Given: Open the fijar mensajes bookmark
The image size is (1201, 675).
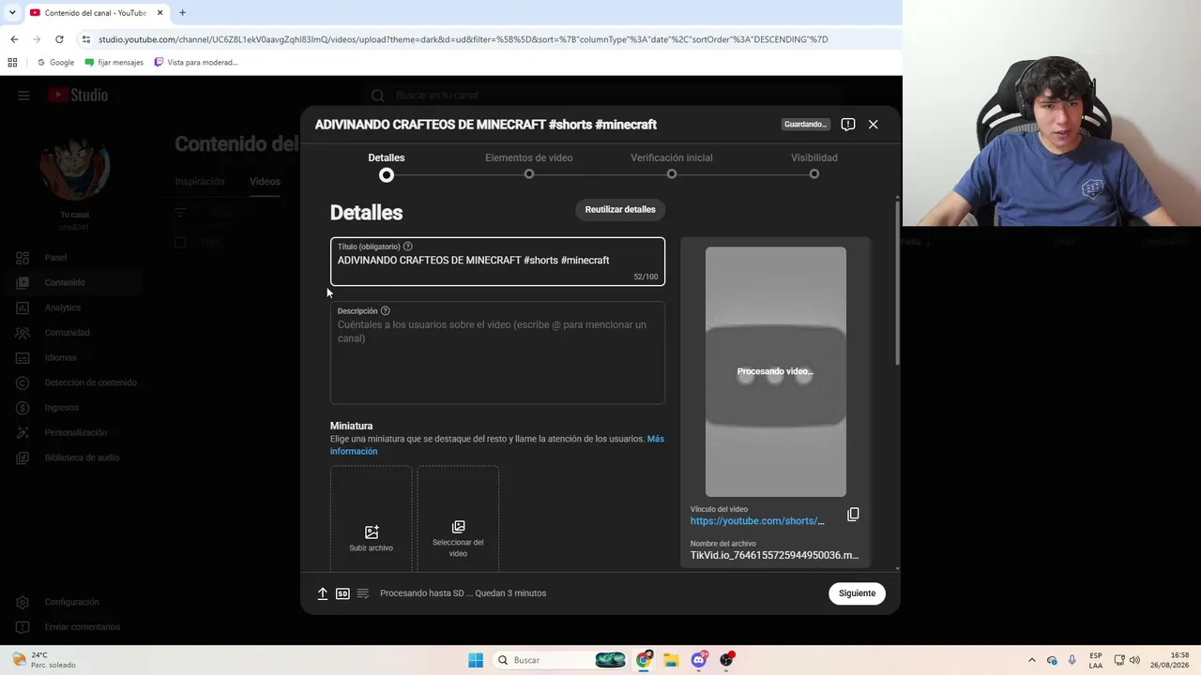Looking at the screenshot, I should point(114,63).
